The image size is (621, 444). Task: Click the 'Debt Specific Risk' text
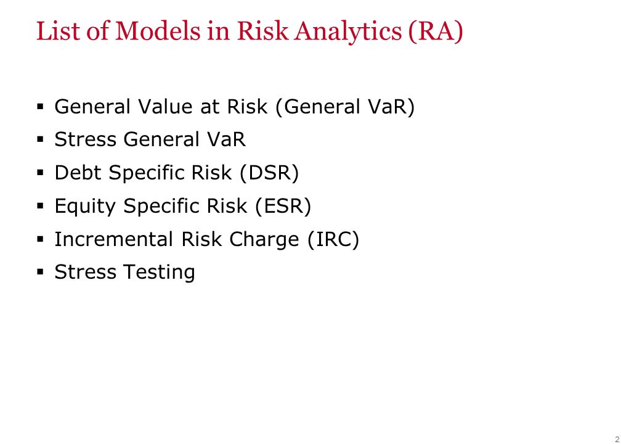(143, 173)
